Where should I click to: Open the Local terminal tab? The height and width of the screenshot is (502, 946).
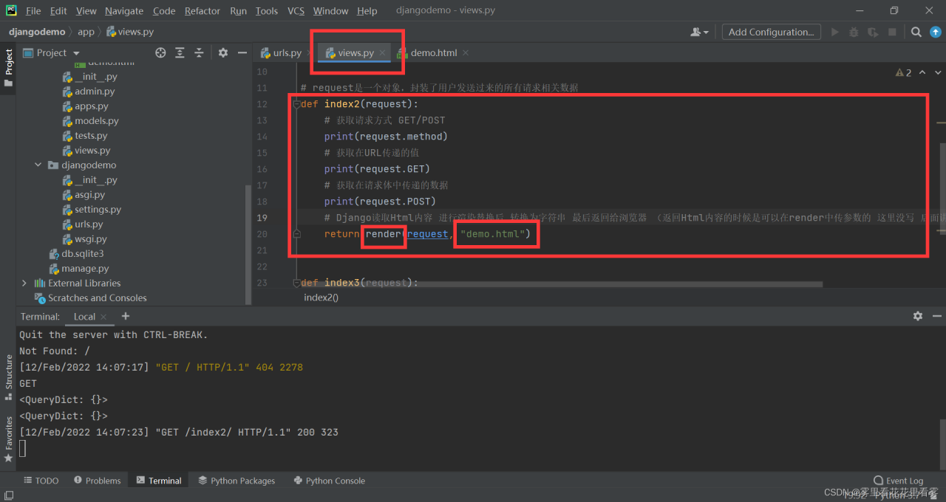(84, 317)
